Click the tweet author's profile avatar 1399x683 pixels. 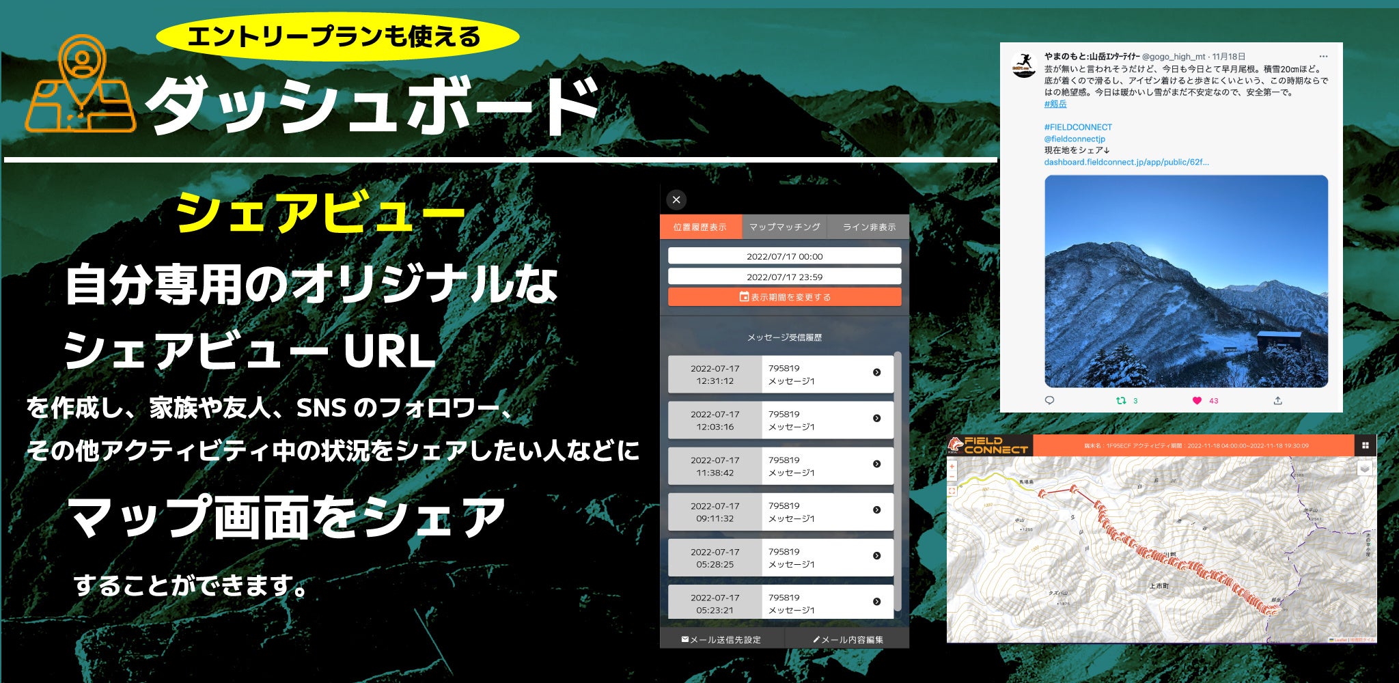(1023, 65)
